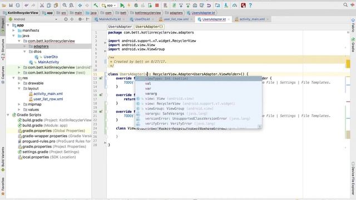The height and width of the screenshot is (200, 356).
Task: Open the Project Structure icon
Action: (x=217, y=5)
